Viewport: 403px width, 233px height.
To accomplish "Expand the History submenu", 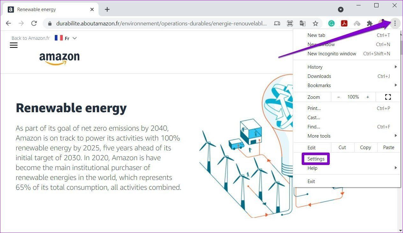I will tap(347, 67).
